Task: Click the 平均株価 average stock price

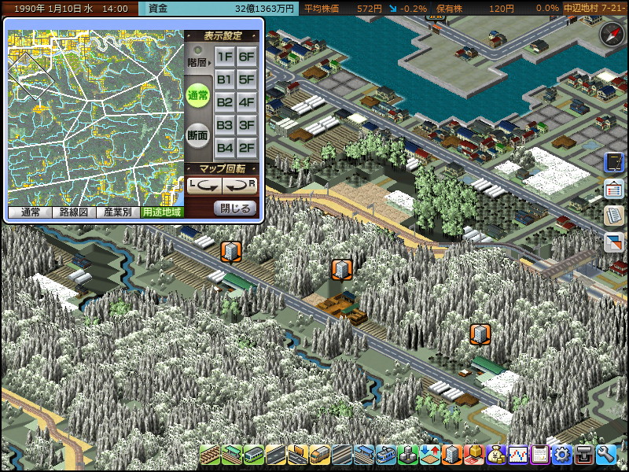Action: click(343, 9)
